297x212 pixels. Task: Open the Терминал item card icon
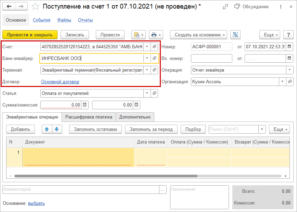(154, 70)
